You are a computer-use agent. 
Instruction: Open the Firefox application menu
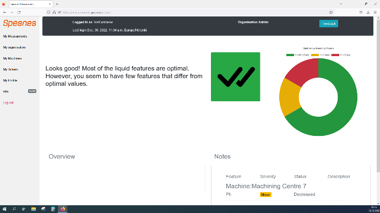point(375,12)
